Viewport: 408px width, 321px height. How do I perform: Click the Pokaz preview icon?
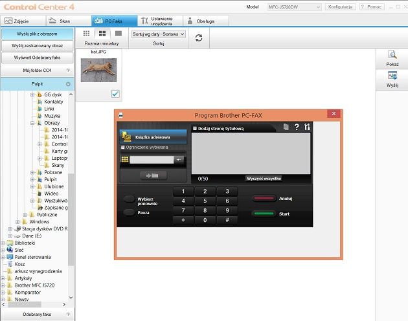point(392,58)
